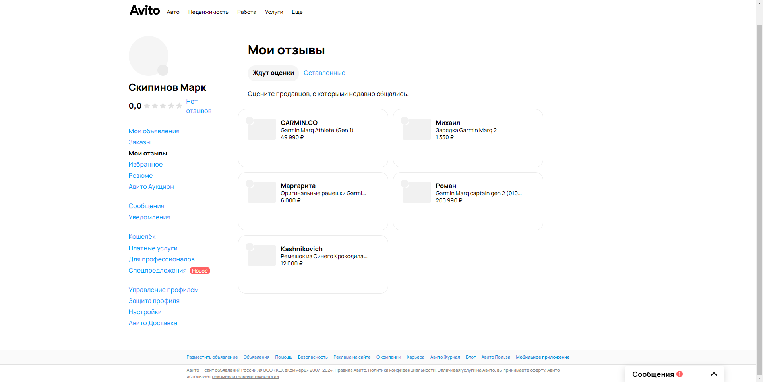Image resolution: width=763 pixels, height=382 pixels.
Task: Open Уведомления in sidebar
Action: tap(149, 217)
